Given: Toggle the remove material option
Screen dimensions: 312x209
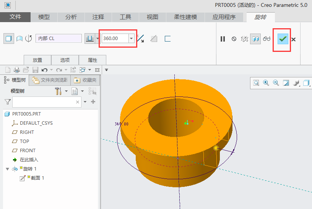Looking at the screenshot, I should click(154, 39).
